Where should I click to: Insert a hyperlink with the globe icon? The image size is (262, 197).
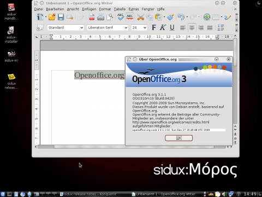click(x=207, y=17)
